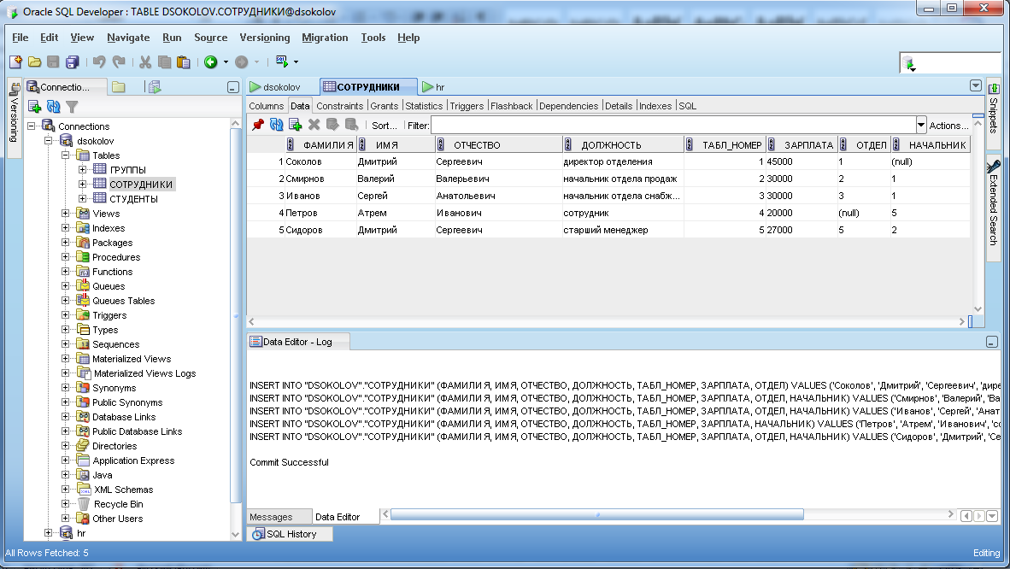Open the SQL History panel

[290, 534]
